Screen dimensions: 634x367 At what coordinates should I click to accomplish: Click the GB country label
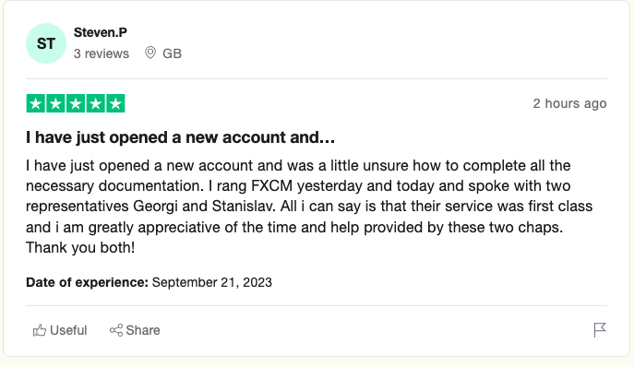point(172,53)
